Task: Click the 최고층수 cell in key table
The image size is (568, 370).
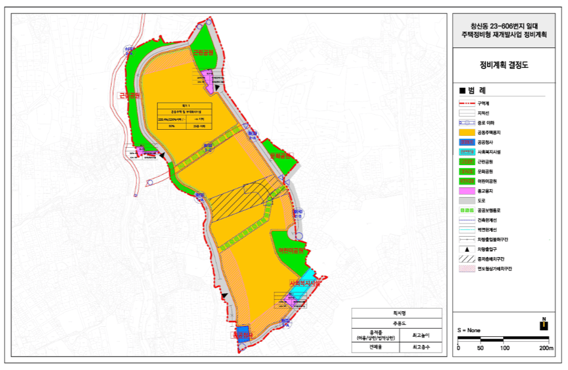Action: tap(421, 347)
